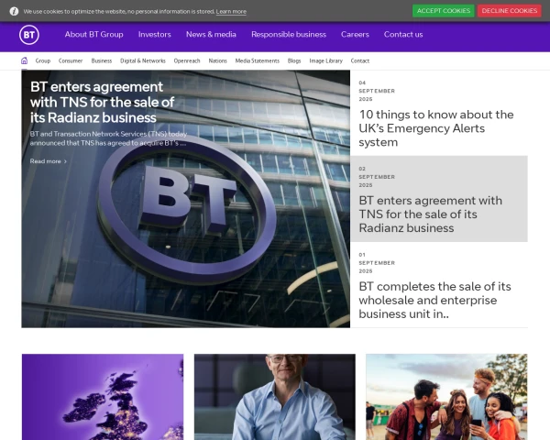
Task: Open the card with the man in the blue shirt
Action: click(275, 397)
